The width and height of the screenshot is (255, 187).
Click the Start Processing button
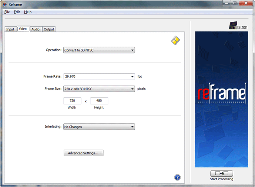pos(222,174)
